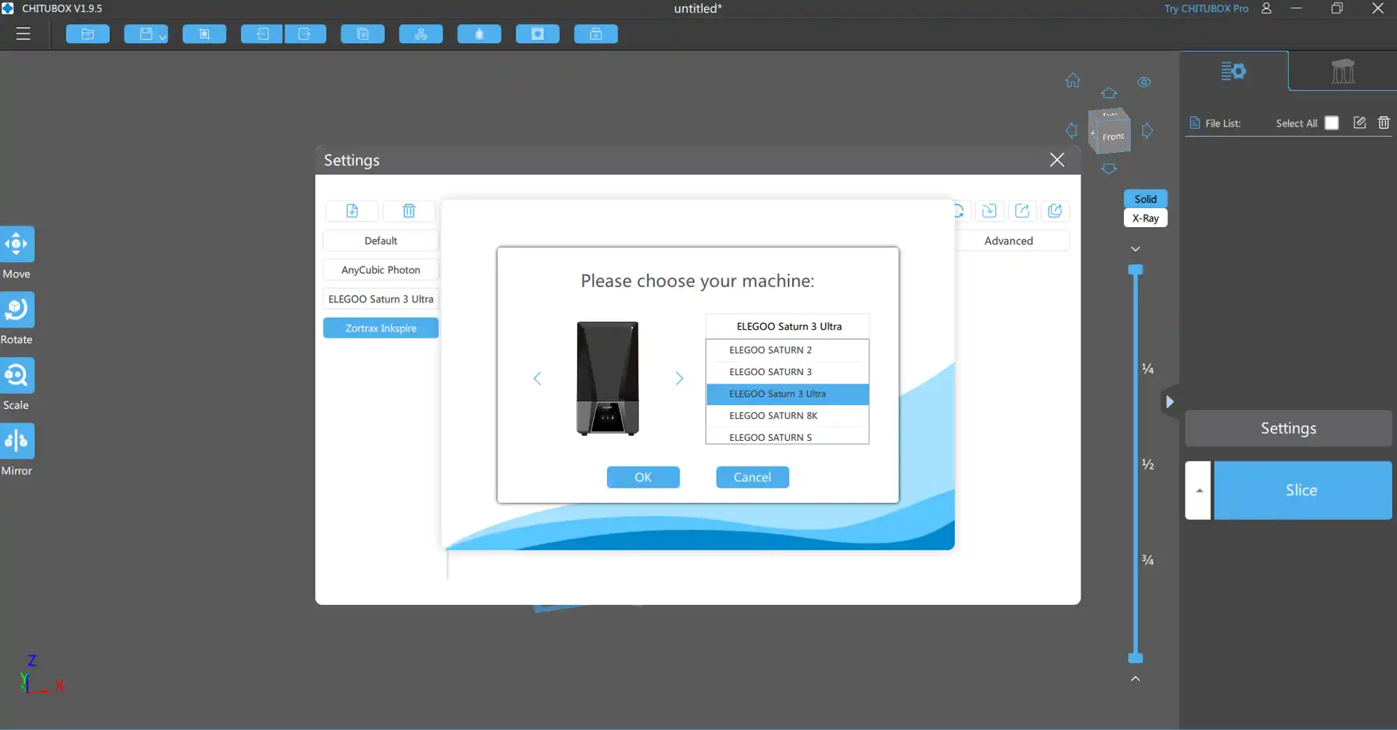This screenshot has width=1397, height=730.
Task: Choose ELEGOO SATURN 3 from list
Action: pos(787,372)
